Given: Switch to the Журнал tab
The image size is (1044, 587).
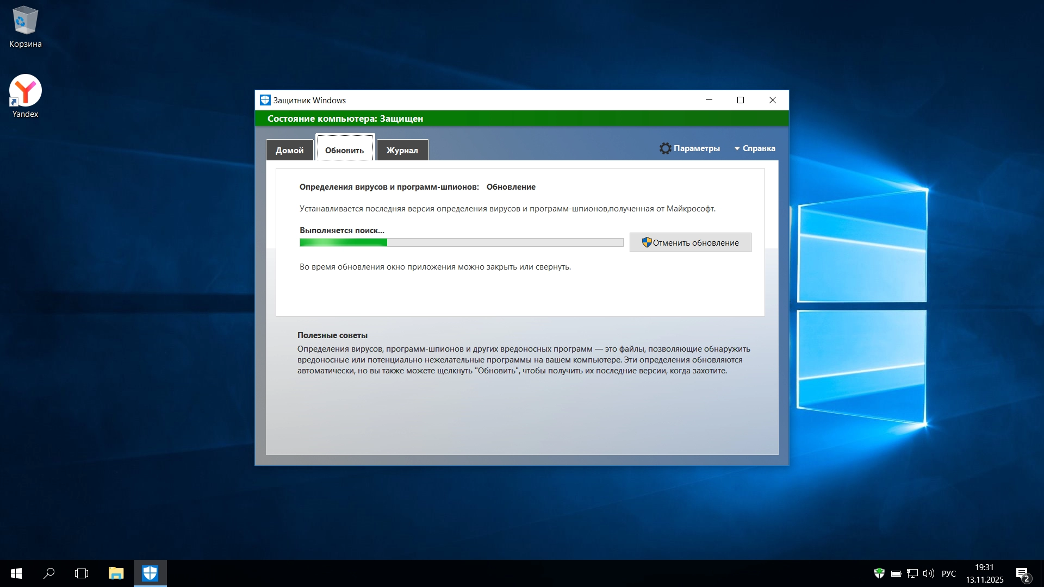Looking at the screenshot, I should tap(402, 151).
